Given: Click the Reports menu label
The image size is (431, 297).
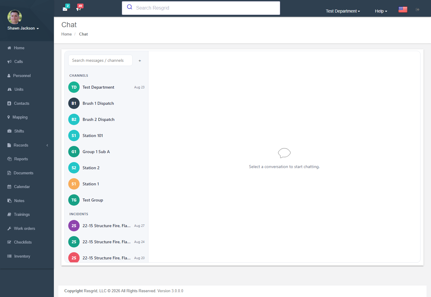Looking at the screenshot, I should pyautogui.click(x=21, y=159).
